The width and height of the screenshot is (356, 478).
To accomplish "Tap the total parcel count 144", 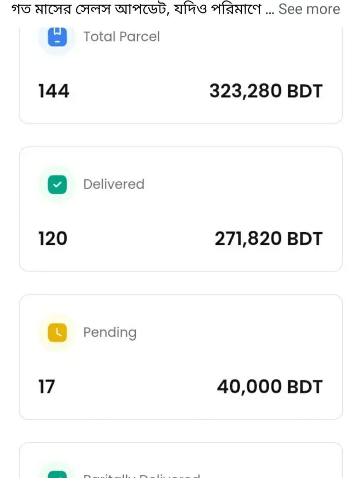I will pos(54,91).
